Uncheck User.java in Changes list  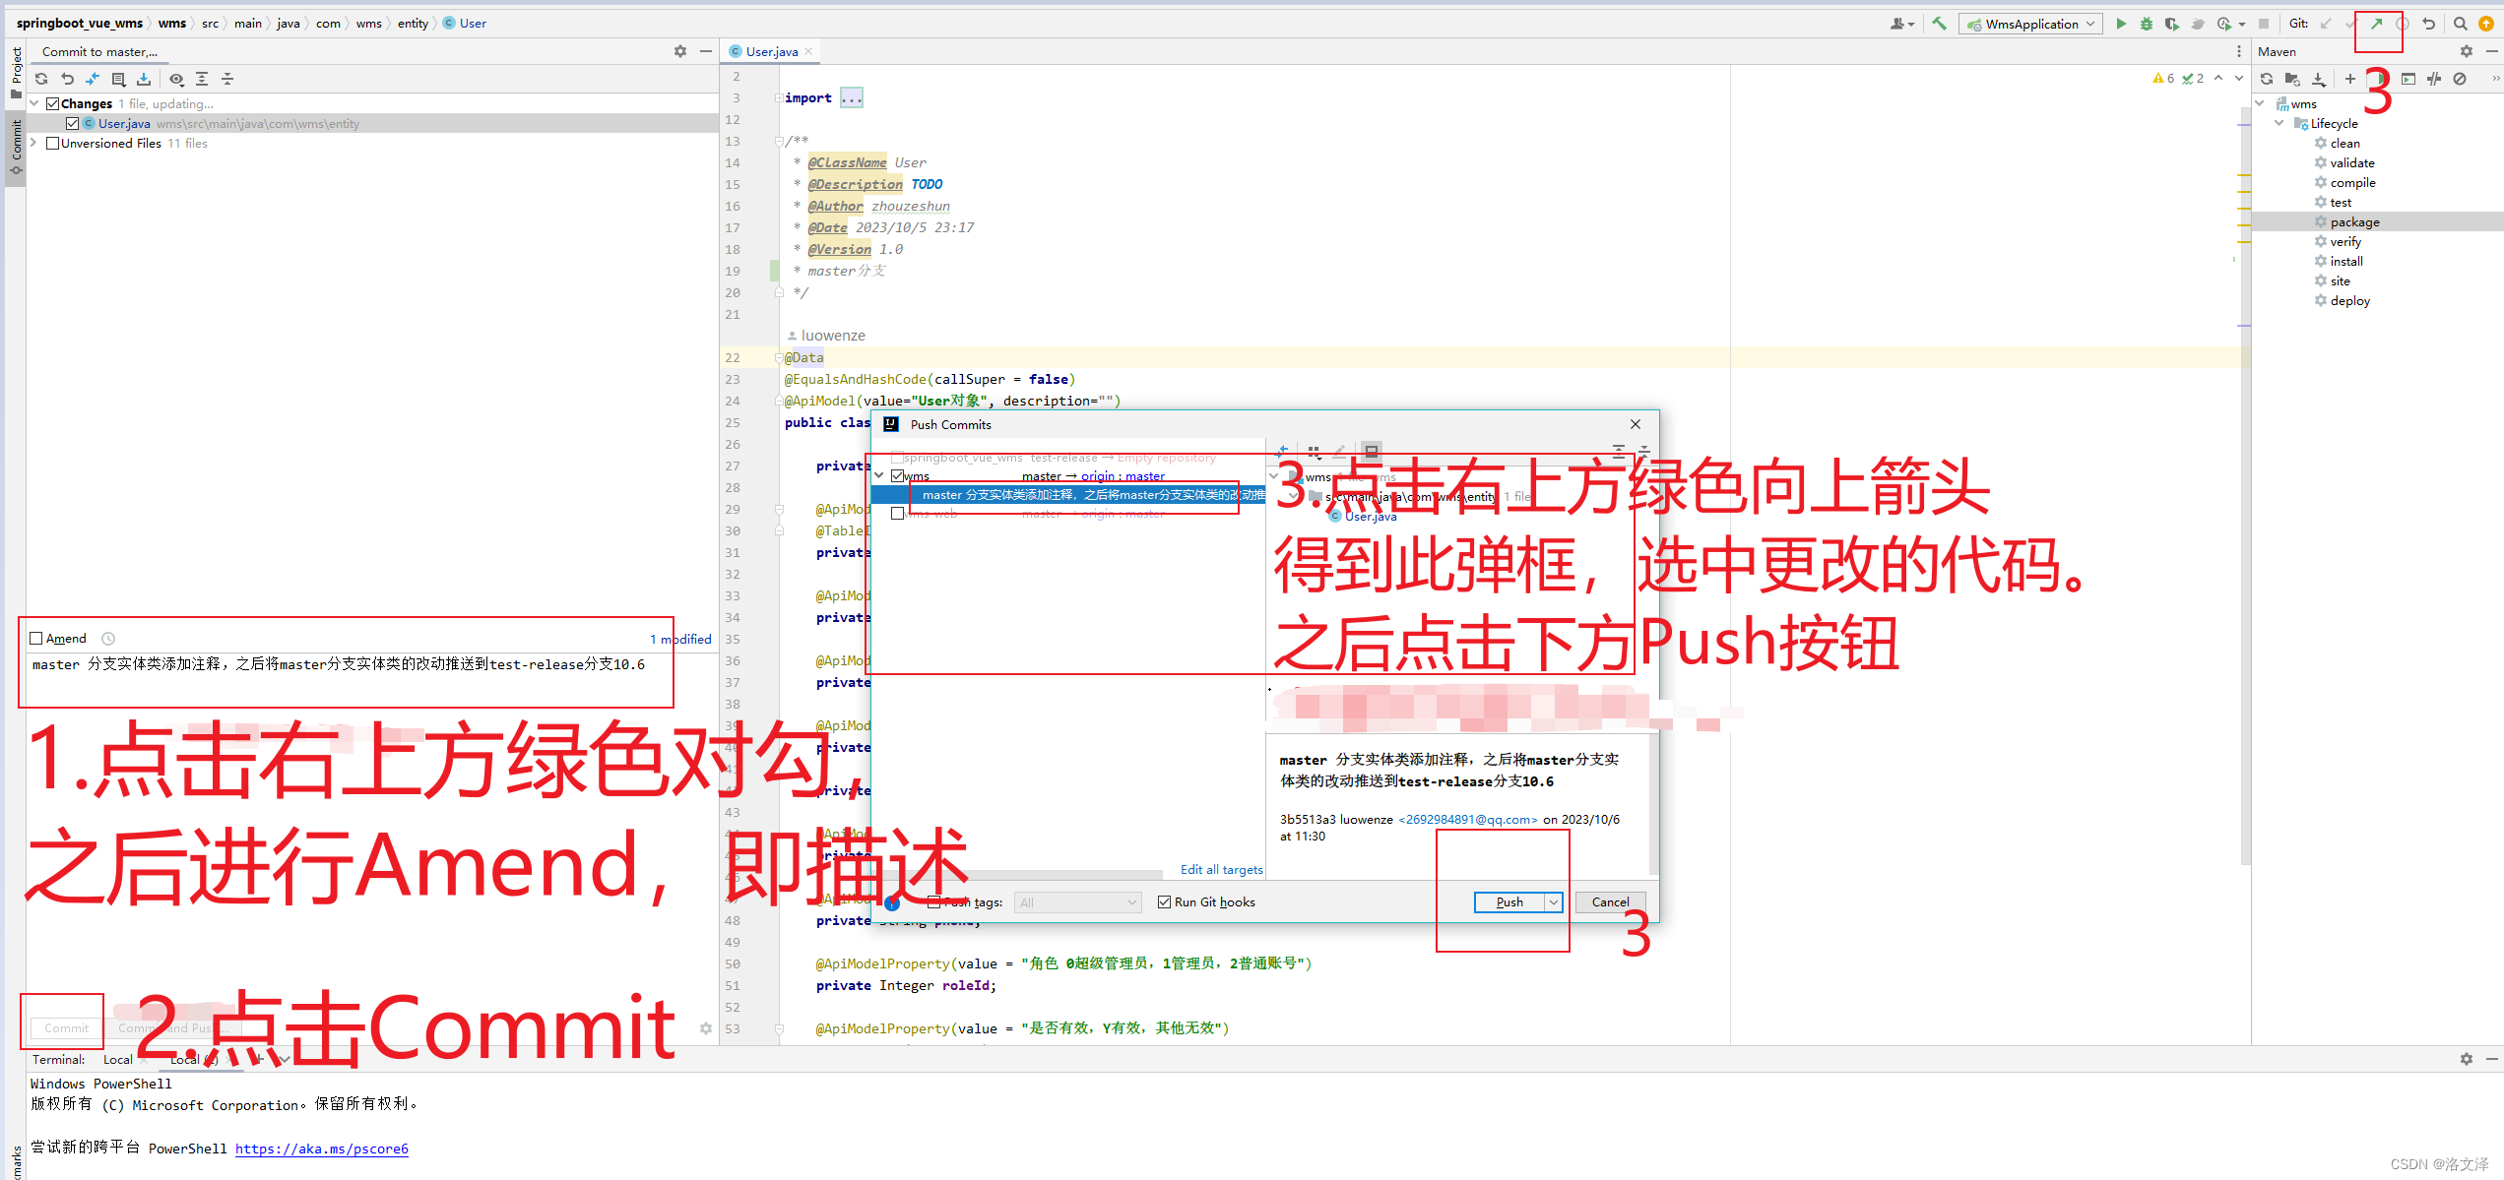(73, 123)
